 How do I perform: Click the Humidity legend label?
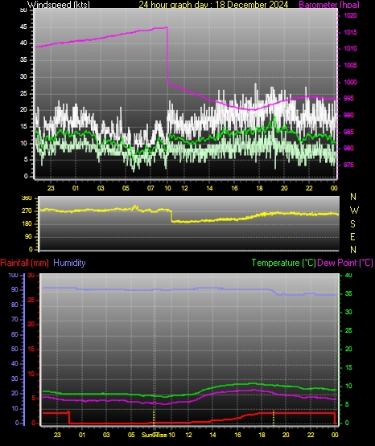[69, 263]
